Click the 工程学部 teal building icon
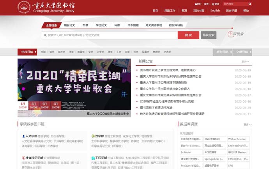The image size is (269, 169). [x=93, y=158]
